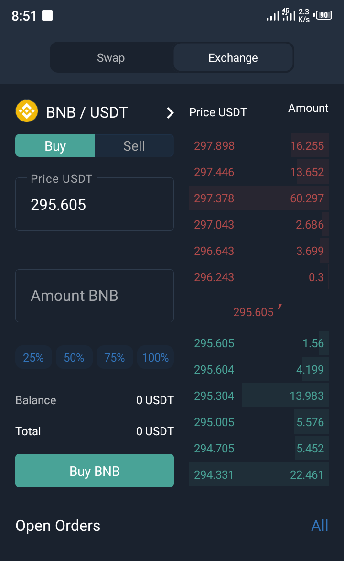
Task: Tap the battery indicator in status bar
Action: tap(323, 15)
